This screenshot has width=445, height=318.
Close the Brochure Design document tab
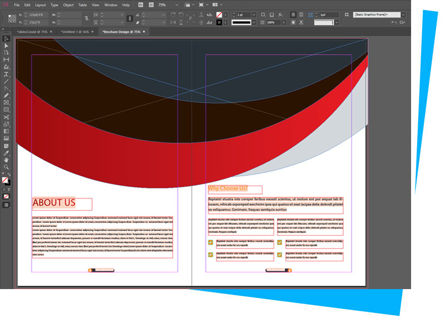point(144,32)
